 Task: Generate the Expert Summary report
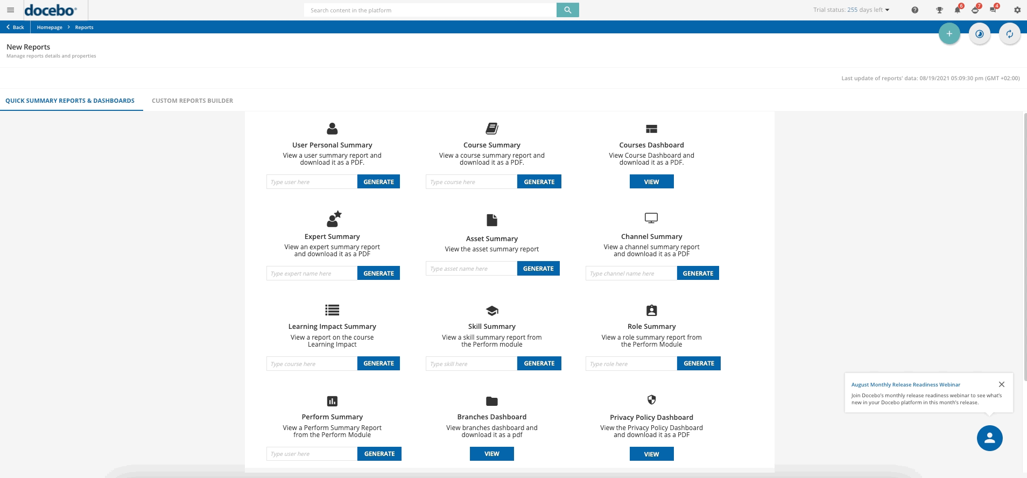378,273
